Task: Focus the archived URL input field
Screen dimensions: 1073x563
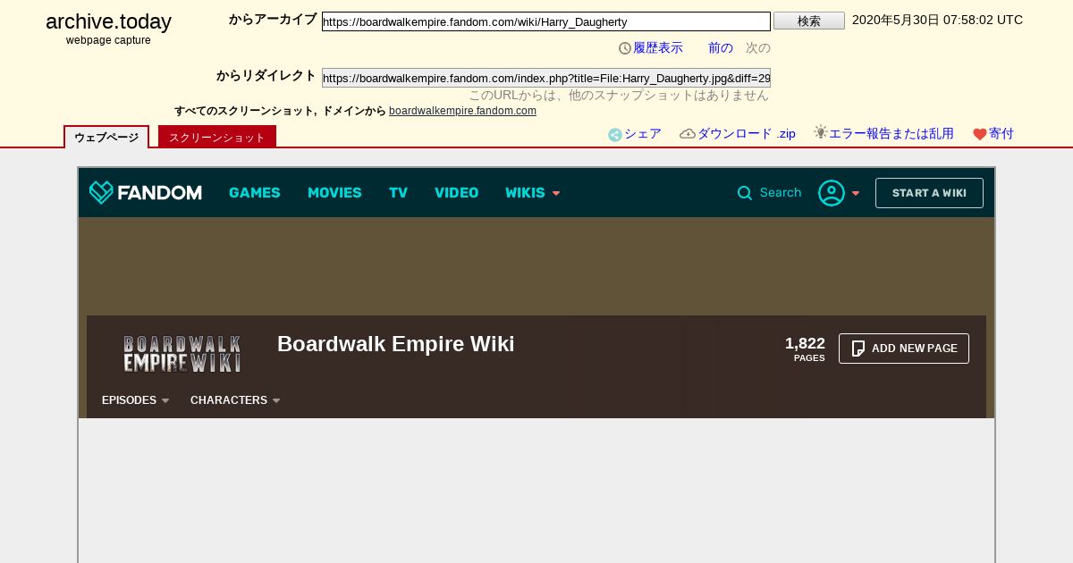Action: click(x=546, y=21)
